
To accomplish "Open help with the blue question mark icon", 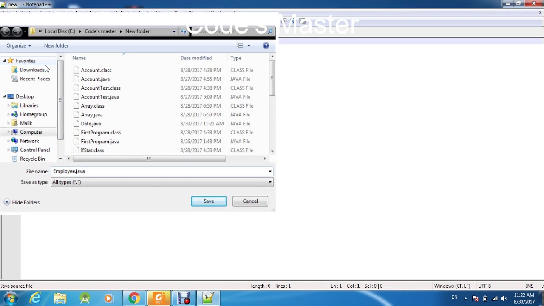I will click(x=266, y=45).
